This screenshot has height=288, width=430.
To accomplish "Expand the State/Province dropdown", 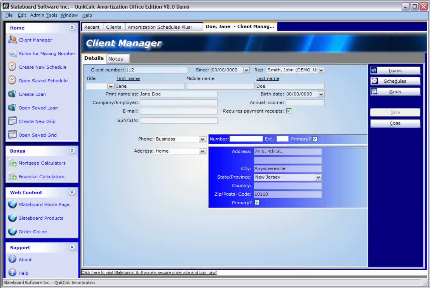I will click(318, 177).
